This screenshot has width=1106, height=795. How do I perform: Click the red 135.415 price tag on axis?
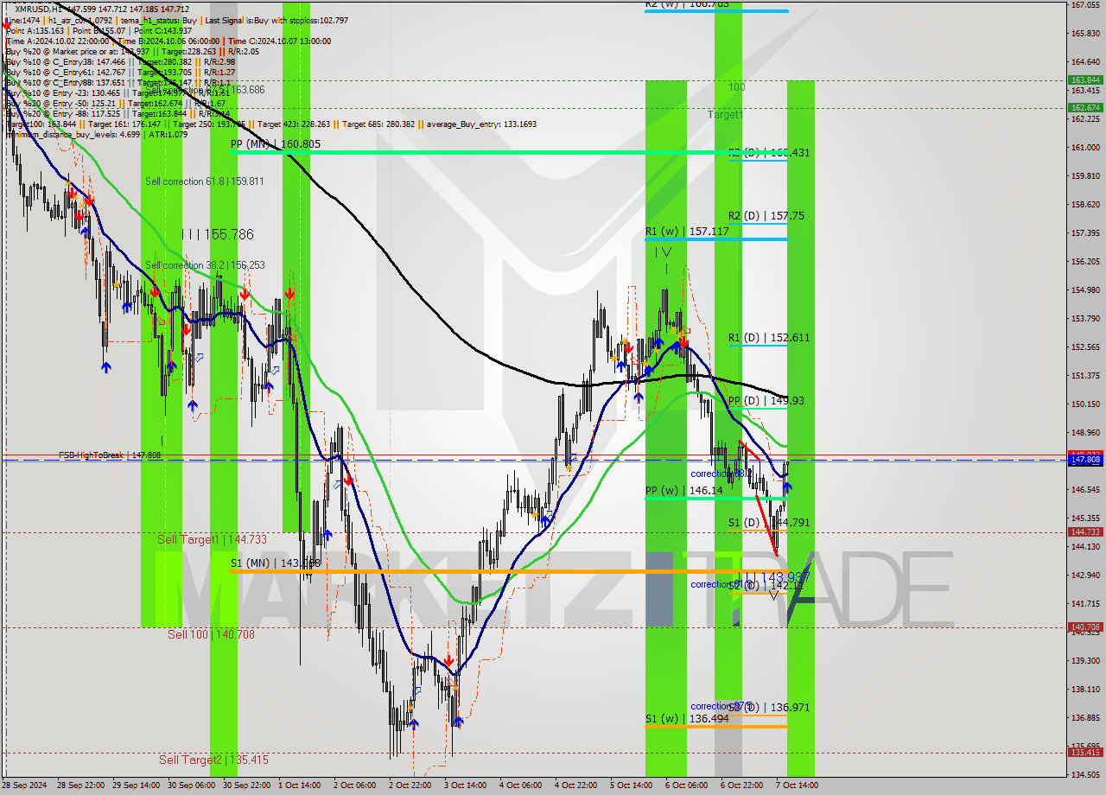coord(1085,753)
